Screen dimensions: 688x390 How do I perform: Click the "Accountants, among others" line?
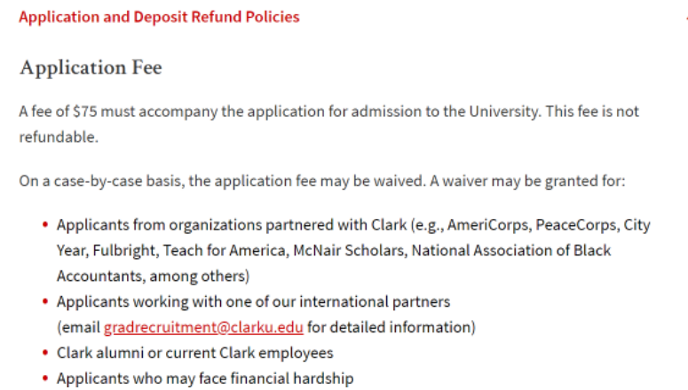(x=153, y=276)
